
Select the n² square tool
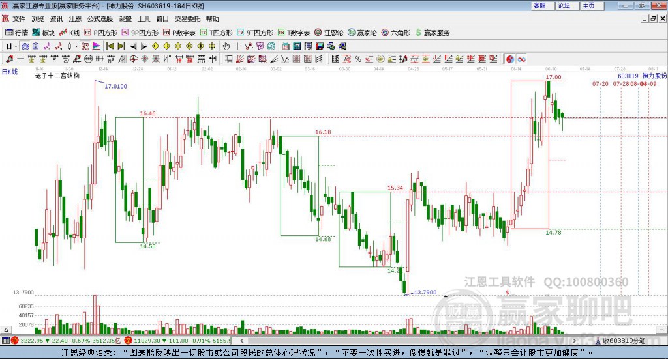click(111, 59)
